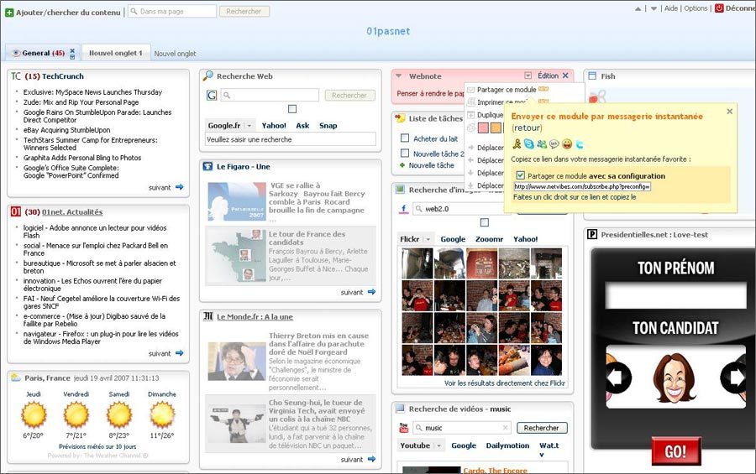The width and height of the screenshot is (756, 474).
Task: Click the retour link in share popup
Action: pyautogui.click(x=527, y=128)
